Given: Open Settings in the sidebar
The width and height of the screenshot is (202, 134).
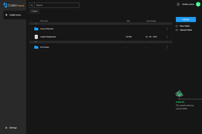Looking at the screenshot, I should pos(11,128).
